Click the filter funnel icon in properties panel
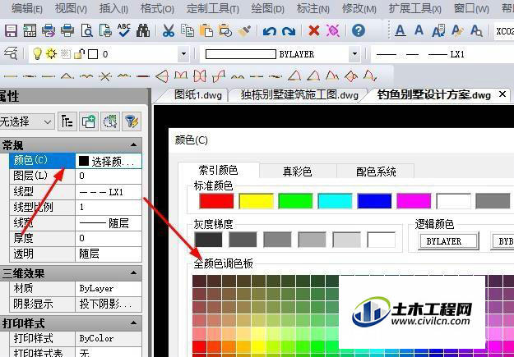514x357 pixels. [132, 121]
